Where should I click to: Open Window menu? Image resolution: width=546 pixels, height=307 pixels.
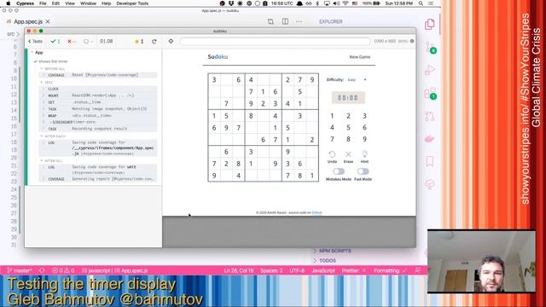(88, 3)
